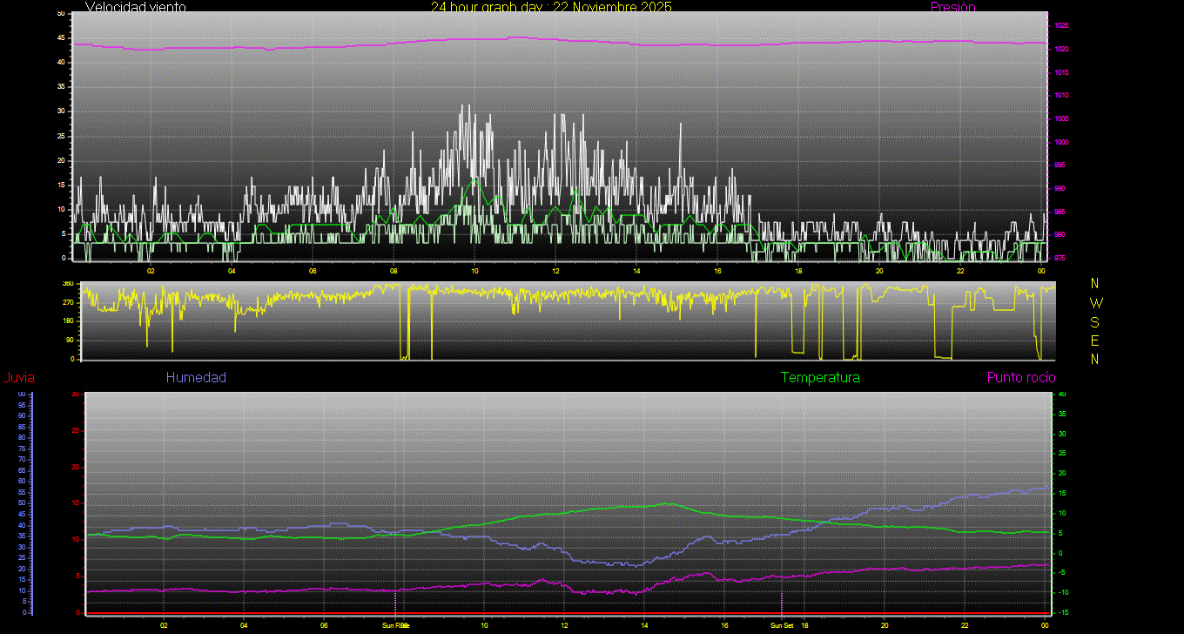Select the green "Temperatura" legend label
This screenshot has width=1184, height=634.
820,378
